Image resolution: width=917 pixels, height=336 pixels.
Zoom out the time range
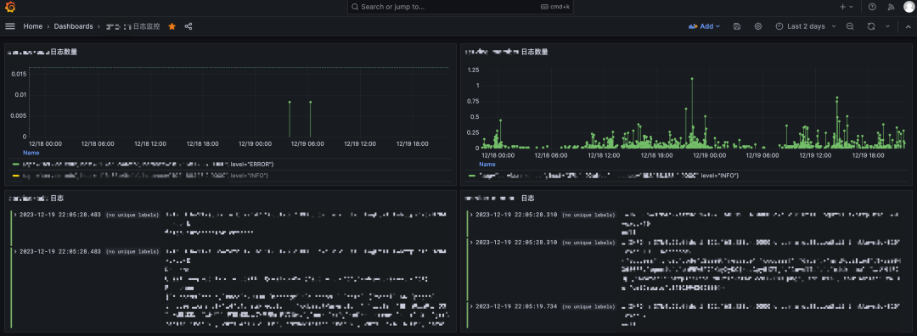click(850, 26)
